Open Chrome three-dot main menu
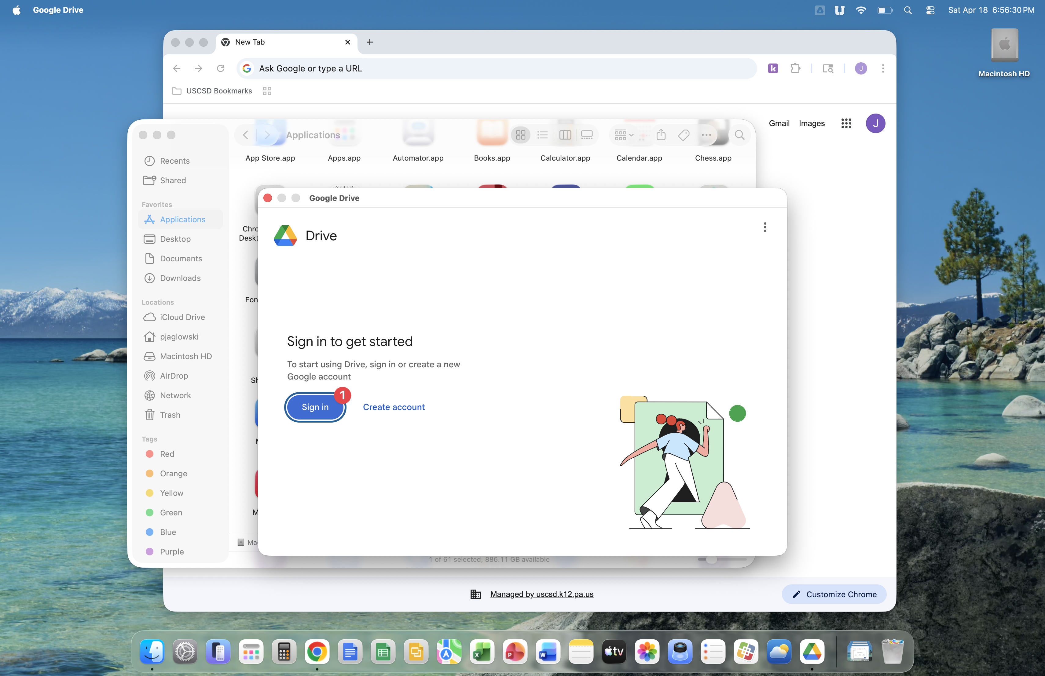 point(882,68)
